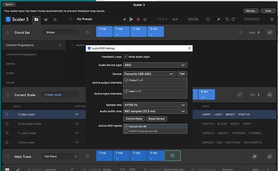Undo the last action

pyautogui.click(x=227, y=19)
